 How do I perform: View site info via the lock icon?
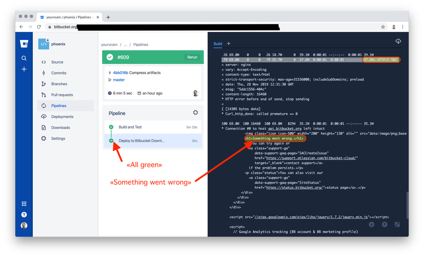pyautogui.click(x=50, y=27)
